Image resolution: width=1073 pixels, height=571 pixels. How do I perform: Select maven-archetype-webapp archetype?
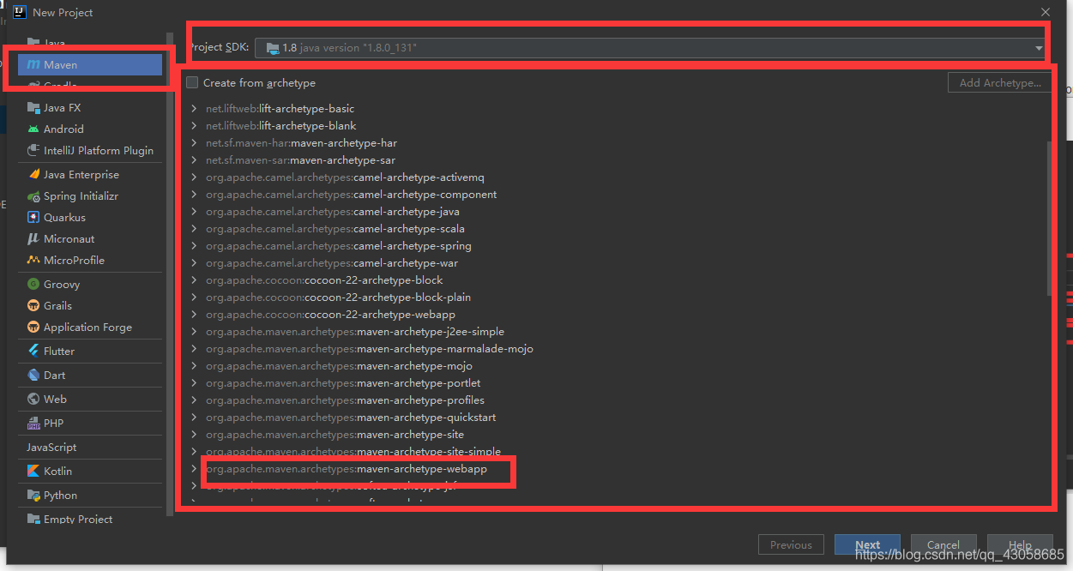[346, 469]
